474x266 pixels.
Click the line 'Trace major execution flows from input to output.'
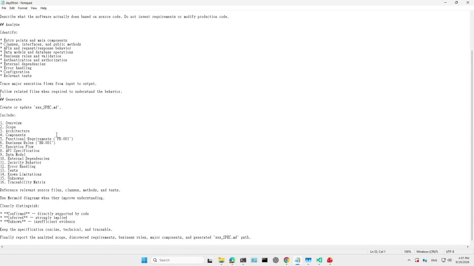(x=48, y=84)
